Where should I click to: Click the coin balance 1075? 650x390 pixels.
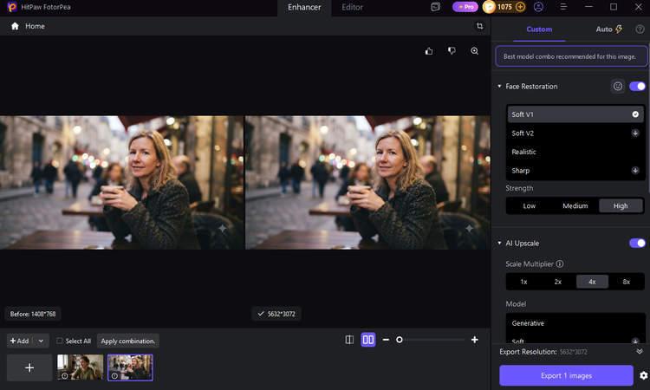tap(504, 7)
